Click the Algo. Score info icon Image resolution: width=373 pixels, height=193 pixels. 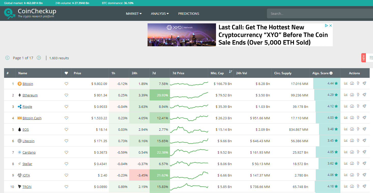point(331,73)
